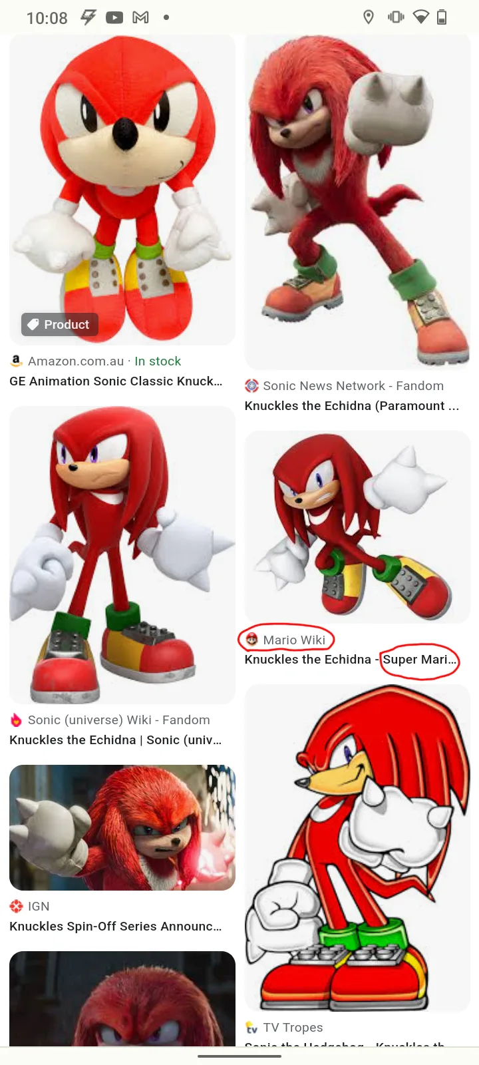This screenshot has height=1065, width=479.
Task: Tap the Sonic universe Wiki flame icon
Action: 16,720
